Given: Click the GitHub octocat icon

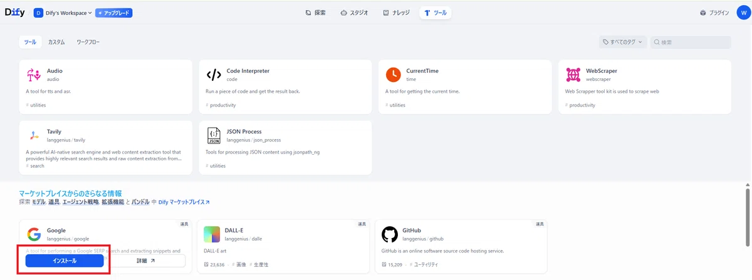Looking at the screenshot, I should click(389, 234).
